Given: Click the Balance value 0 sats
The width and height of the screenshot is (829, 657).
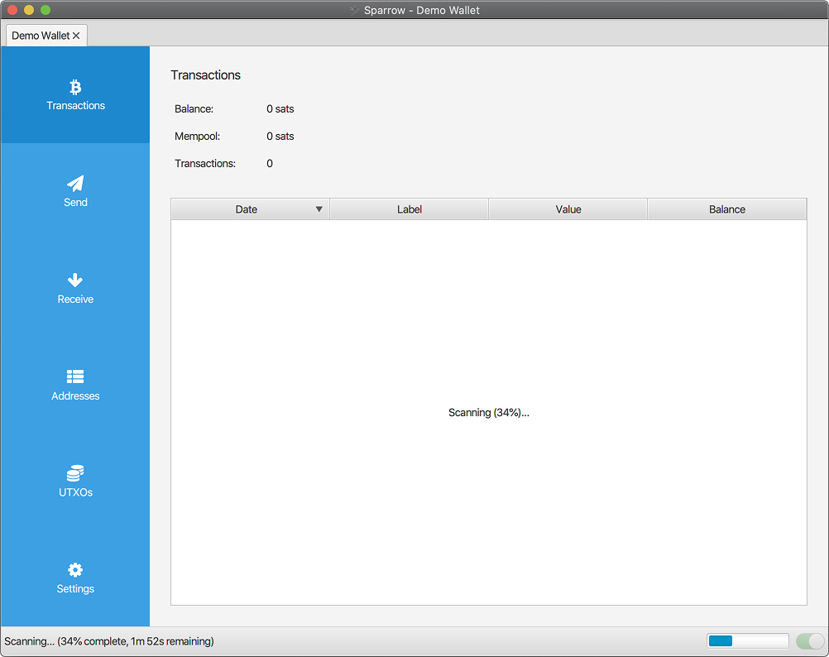Looking at the screenshot, I should click(x=280, y=109).
